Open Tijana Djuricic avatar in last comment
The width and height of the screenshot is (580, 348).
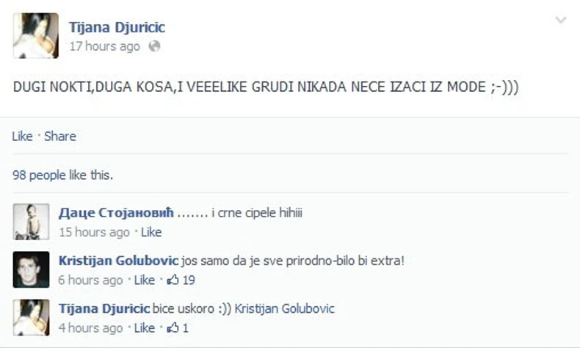point(31,317)
